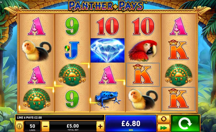
Task: Click the Panther Pays title logo
Action: coord(106,6)
